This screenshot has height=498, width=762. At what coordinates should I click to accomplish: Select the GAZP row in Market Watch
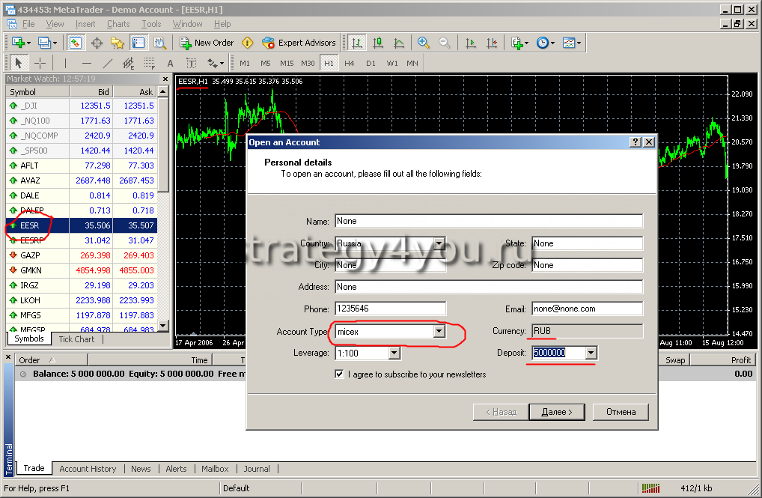[x=81, y=255]
